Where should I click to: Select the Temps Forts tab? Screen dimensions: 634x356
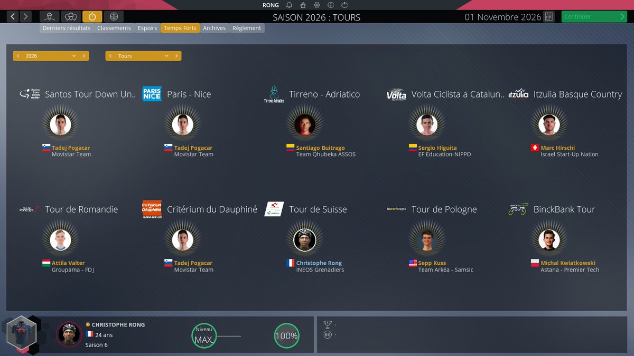pyautogui.click(x=180, y=28)
